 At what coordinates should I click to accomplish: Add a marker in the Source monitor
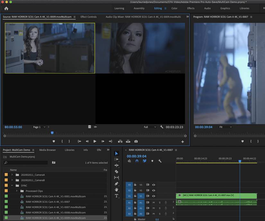coord(54,141)
